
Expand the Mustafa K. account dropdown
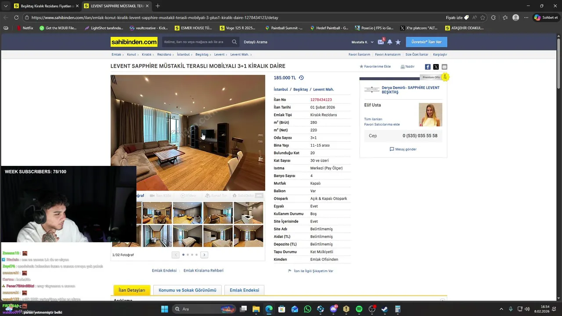[363, 42]
